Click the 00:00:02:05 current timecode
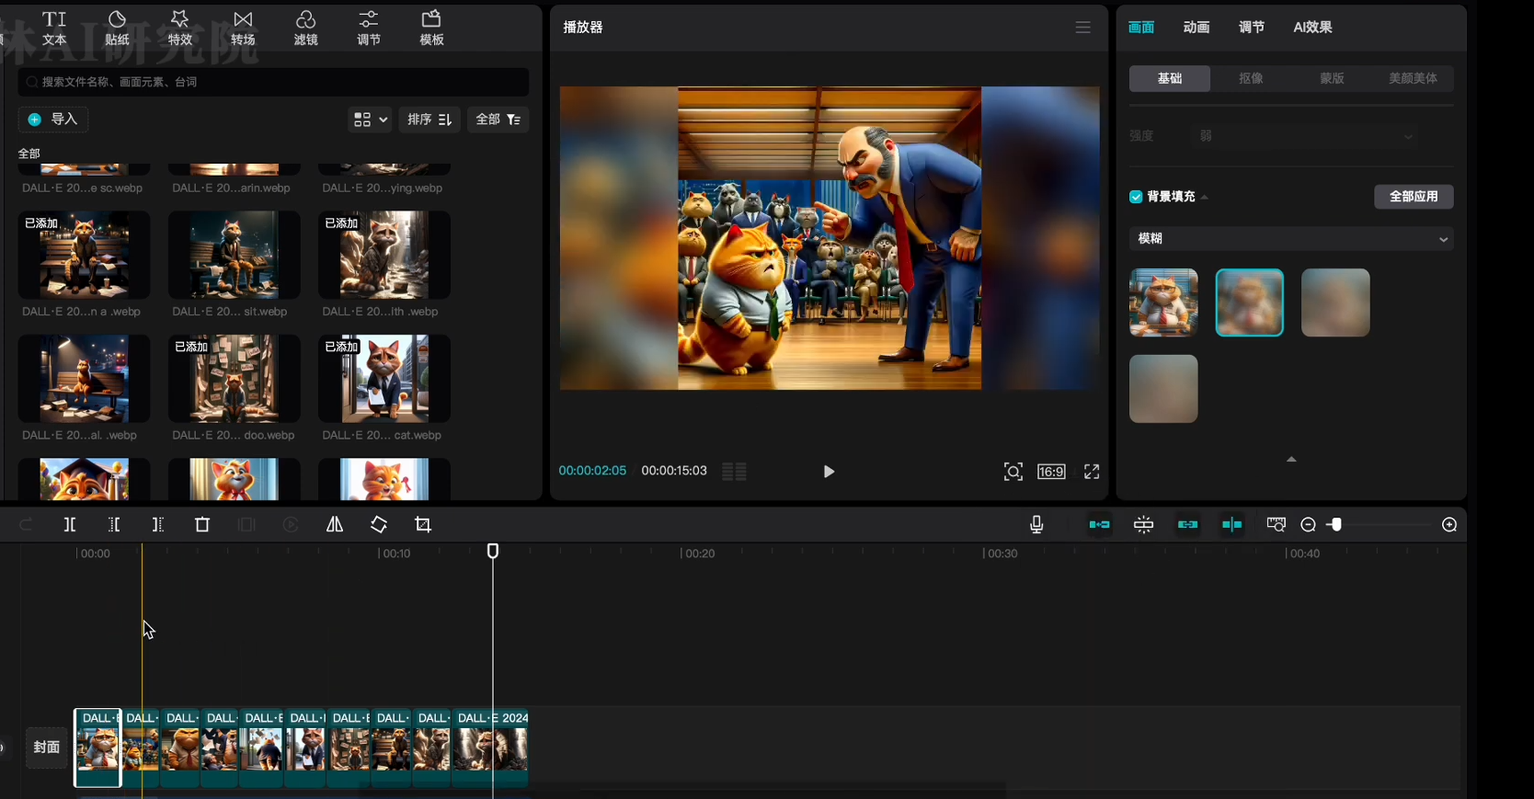 click(x=592, y=471)
